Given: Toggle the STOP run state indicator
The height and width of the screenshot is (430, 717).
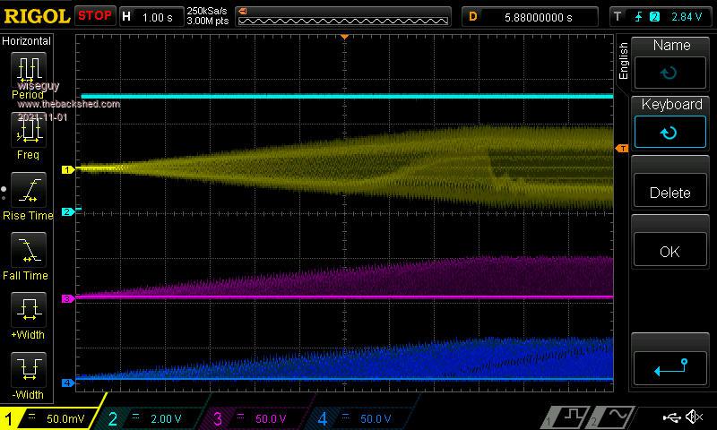Looking at the screenshot, I should click(x=94, y=16).
